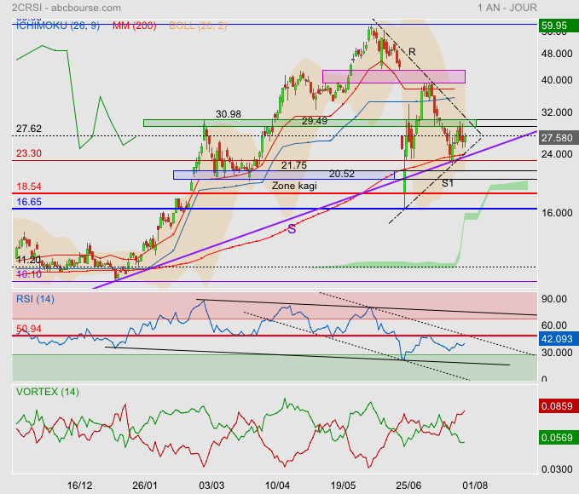Screen dimensions: 579x494
Task: Click the MM (200) legend label
Action: click(x=134, y=26)
